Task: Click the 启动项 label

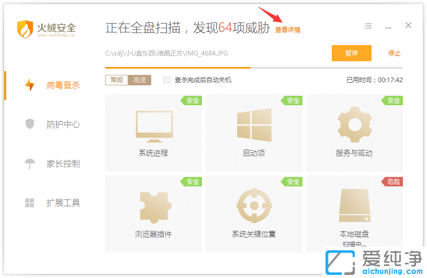Action: 254,153
